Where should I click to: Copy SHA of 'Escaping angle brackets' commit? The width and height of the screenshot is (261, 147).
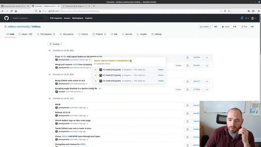click(188, 89)
